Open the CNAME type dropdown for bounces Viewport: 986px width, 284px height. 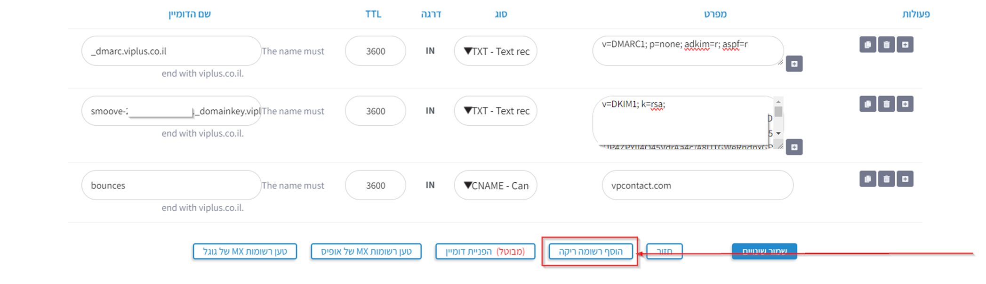pos(495,185)
